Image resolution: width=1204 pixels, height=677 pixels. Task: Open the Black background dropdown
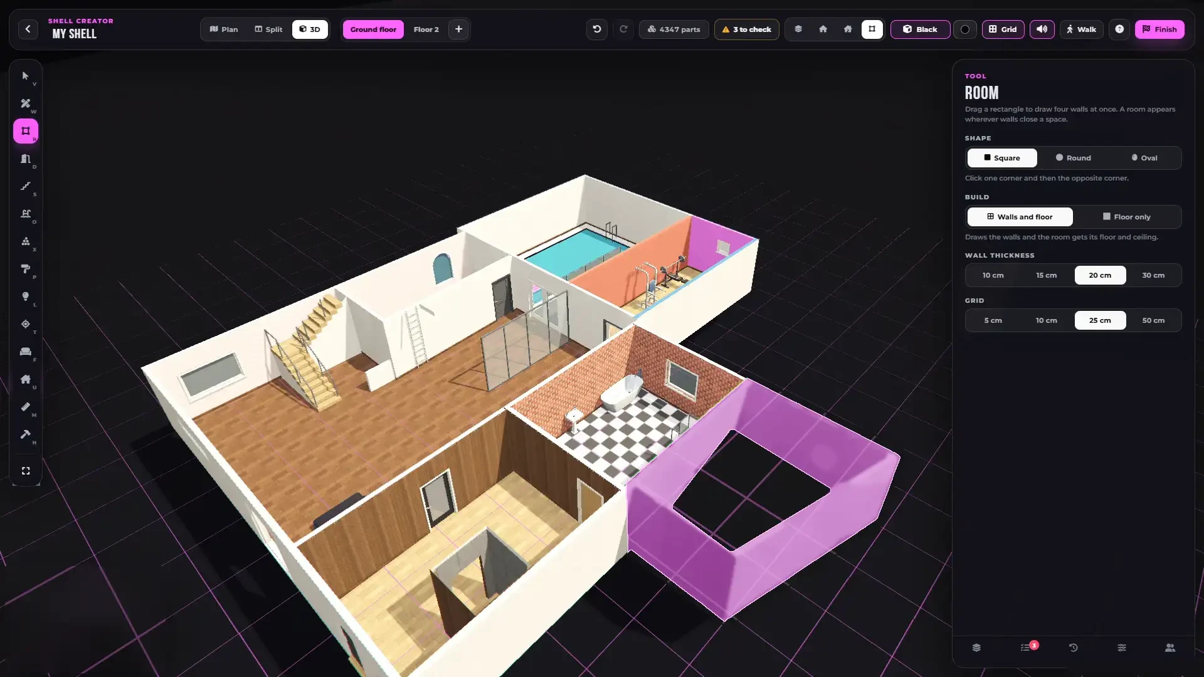(x=920, y=29)
